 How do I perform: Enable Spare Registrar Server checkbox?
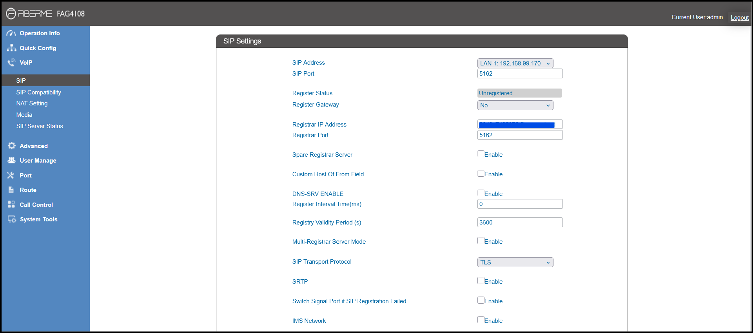pos(481,154)
